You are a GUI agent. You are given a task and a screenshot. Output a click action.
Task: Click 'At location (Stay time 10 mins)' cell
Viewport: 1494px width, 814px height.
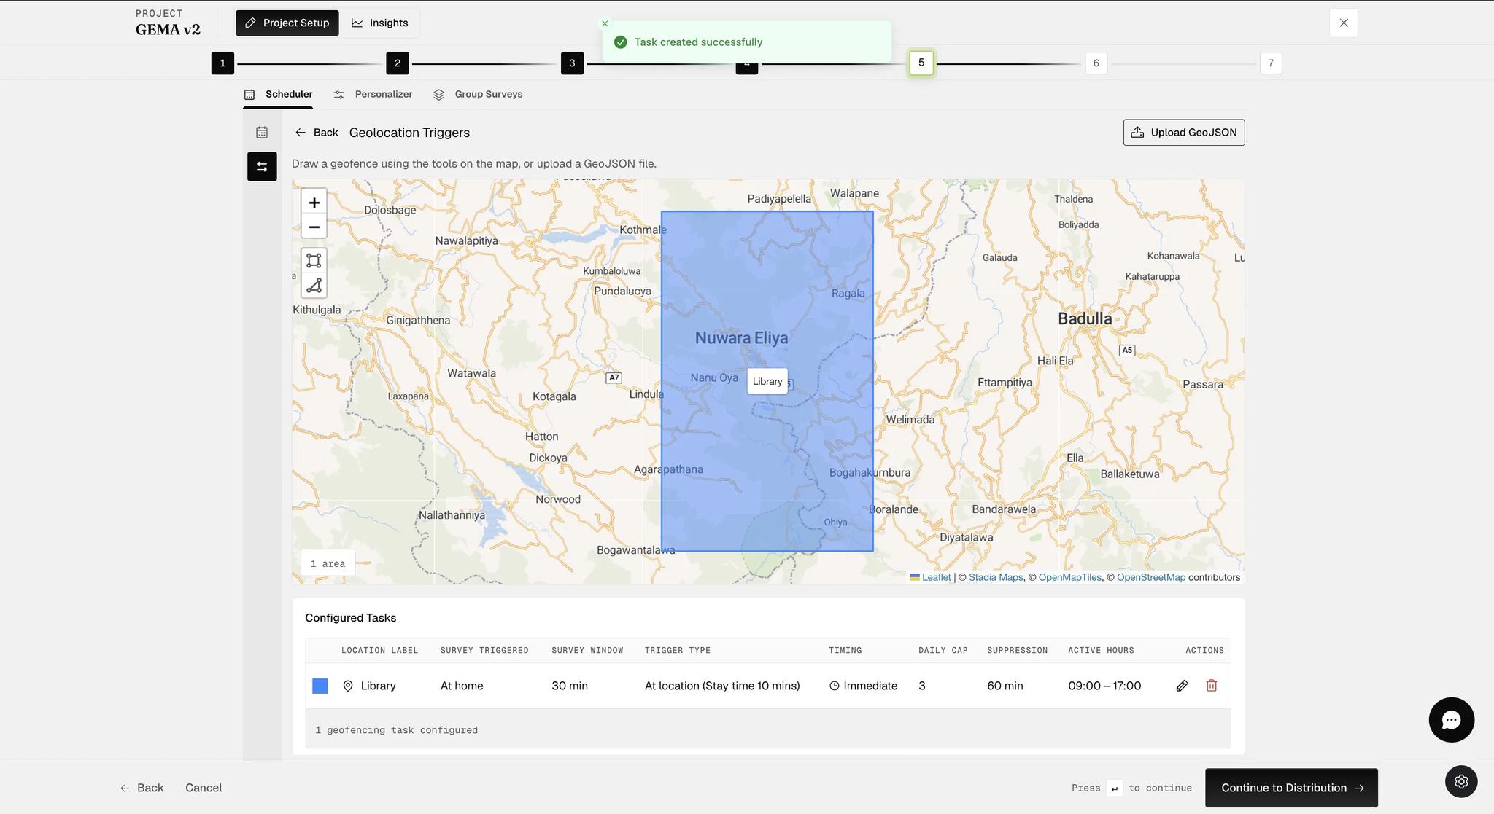pos(722,686)
